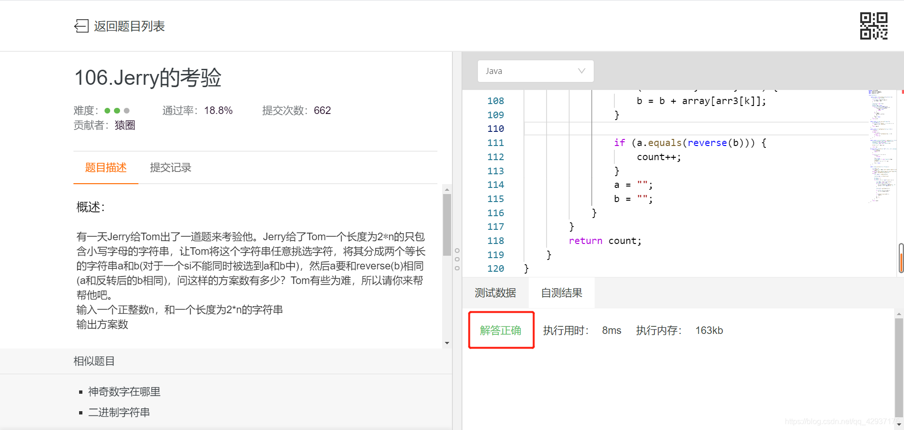Click the 相似题目 heading
904x430 pixels.
click(94, 361)
